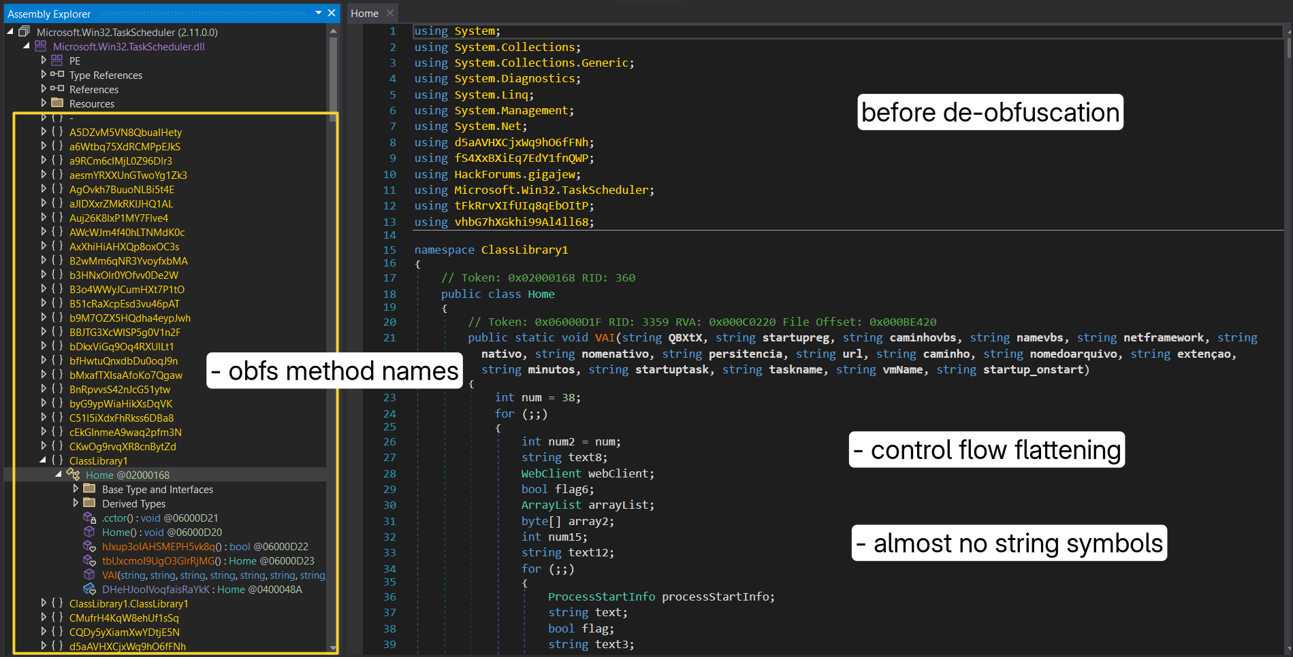Viewport: 1293px width, 657px height.
Task: Click the Assembly Explorer scroll up arrow
Action: [x=333, y=31]
